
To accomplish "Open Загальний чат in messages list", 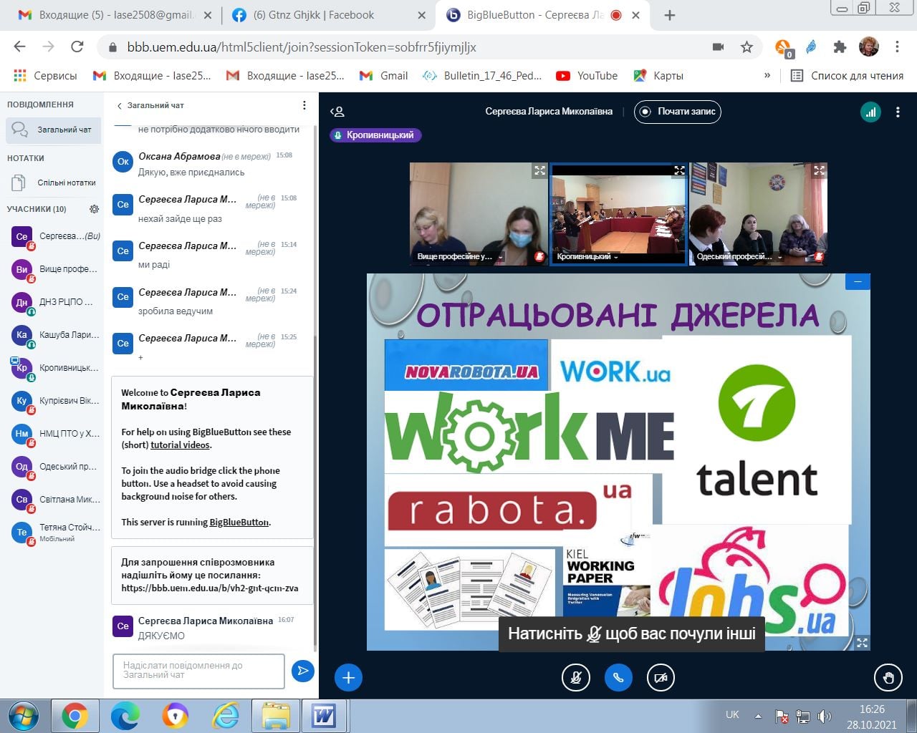I will click(x=54, y=130).
